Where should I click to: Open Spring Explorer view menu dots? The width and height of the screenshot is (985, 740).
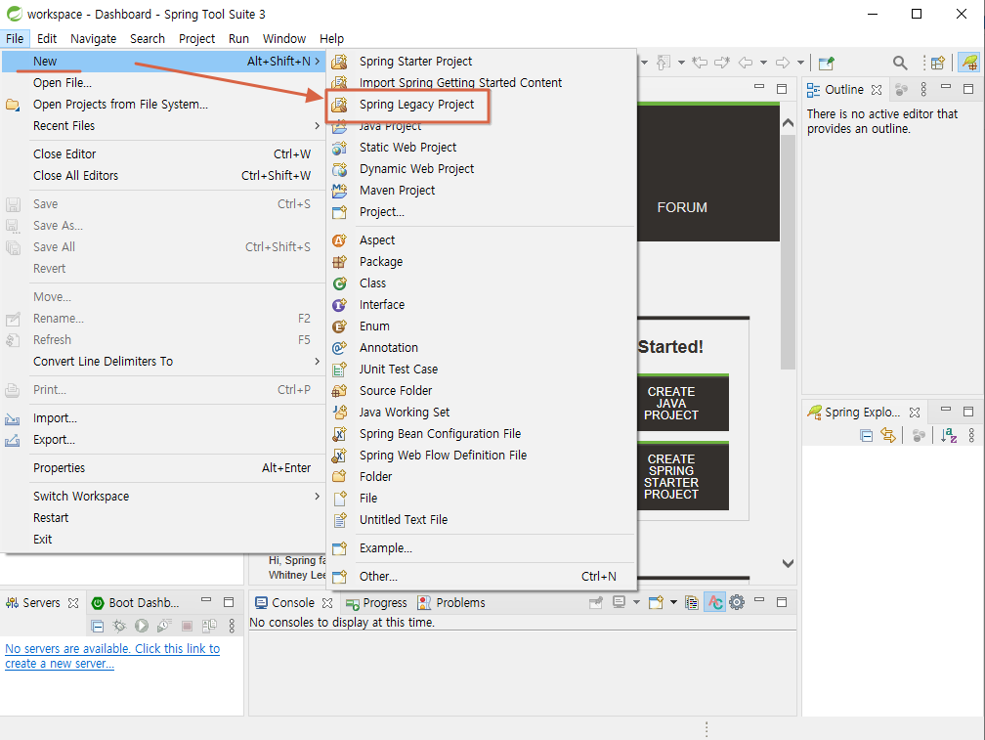tap(971, 435)
